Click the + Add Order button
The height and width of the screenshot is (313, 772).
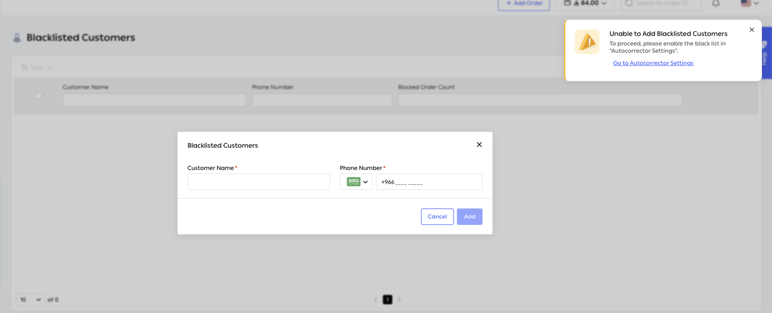(x=524, y=4)
